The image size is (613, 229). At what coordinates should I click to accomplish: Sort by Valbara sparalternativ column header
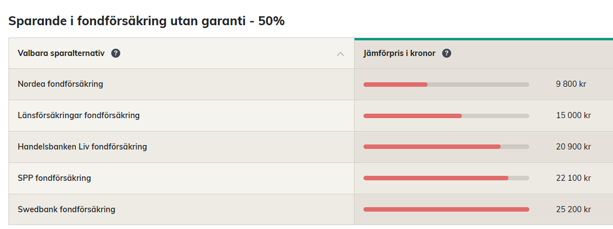click(x=61, y=54)
